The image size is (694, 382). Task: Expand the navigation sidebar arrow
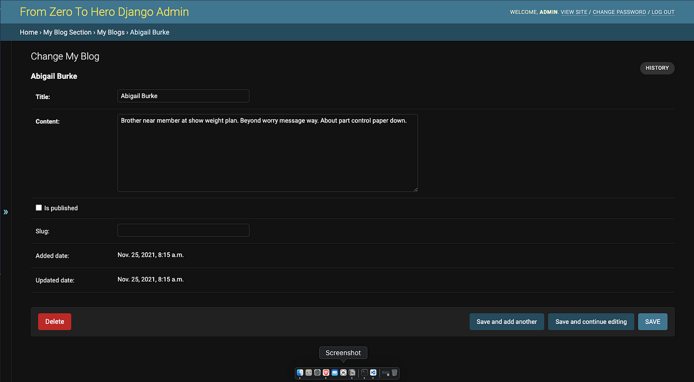tap(6, 212)
